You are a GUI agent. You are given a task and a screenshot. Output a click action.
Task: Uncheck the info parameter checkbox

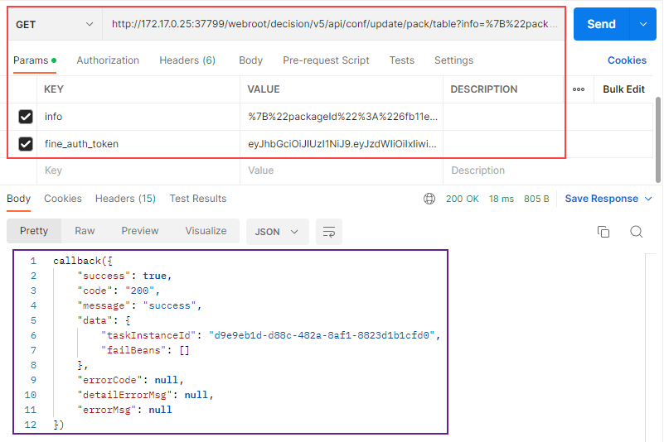pyautogui.click(x=26, y=117)
